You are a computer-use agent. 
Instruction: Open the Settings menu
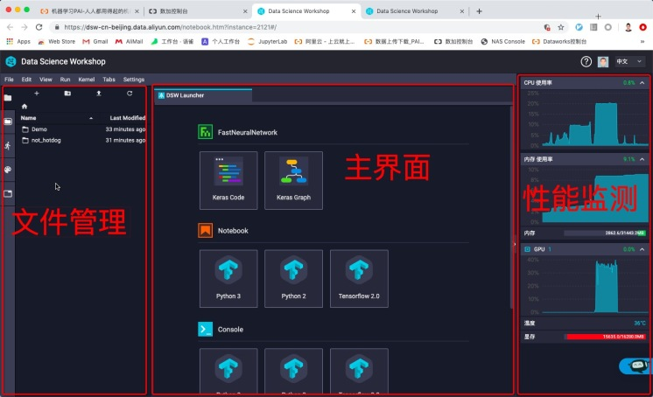(x=134, y=80)
